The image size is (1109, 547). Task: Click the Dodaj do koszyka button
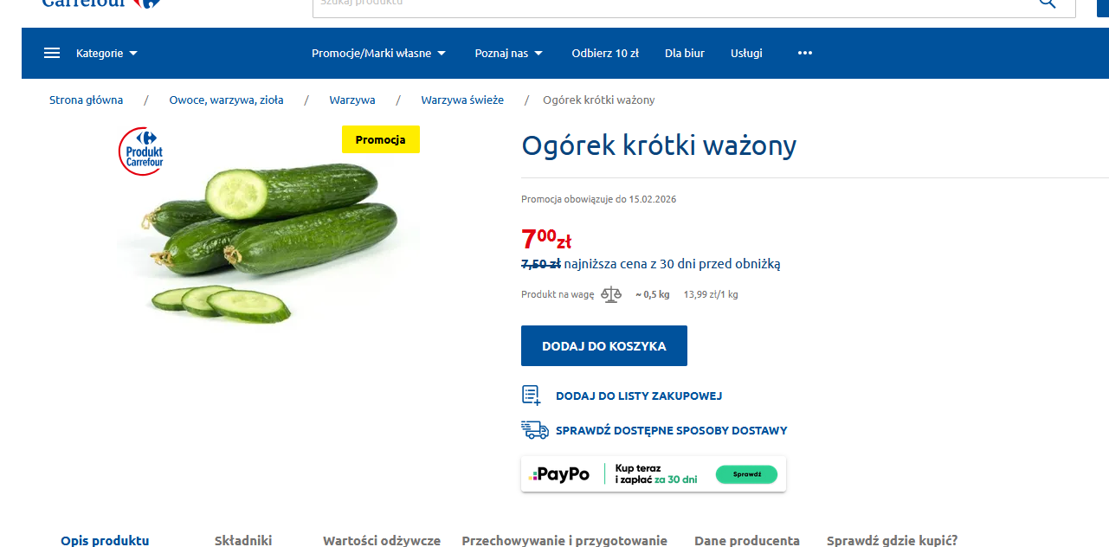click(x=604, y=346)
